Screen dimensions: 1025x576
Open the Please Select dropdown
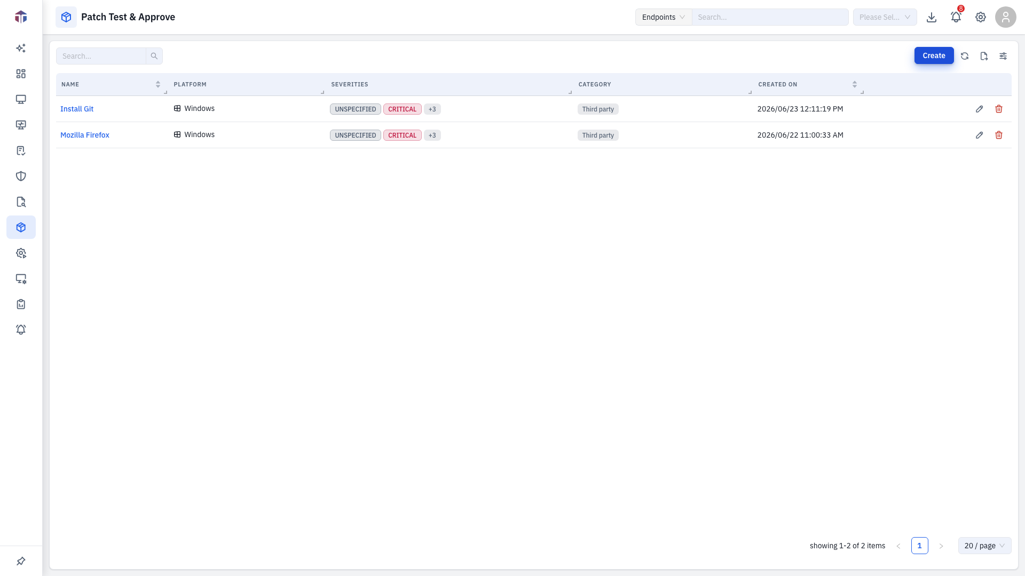coord(885,17)
